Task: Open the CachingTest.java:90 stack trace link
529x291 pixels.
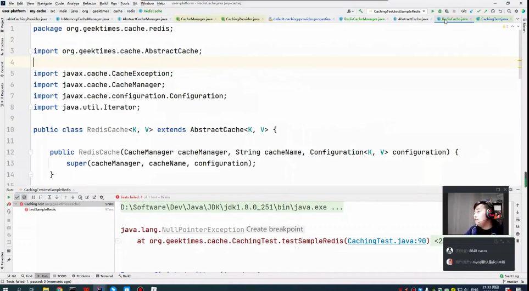Action: point(386,241)
